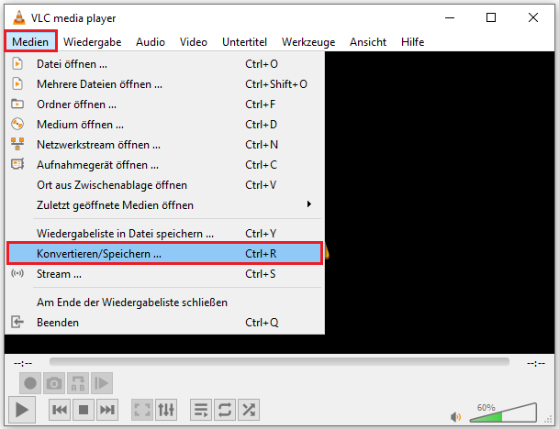This screenshot has height=429, width=559.
Task: Take a snapshot with camera button
Action: (54, 383)
